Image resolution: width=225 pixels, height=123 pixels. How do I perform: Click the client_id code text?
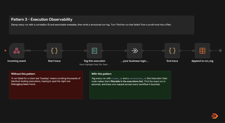[x=117, y=79]
